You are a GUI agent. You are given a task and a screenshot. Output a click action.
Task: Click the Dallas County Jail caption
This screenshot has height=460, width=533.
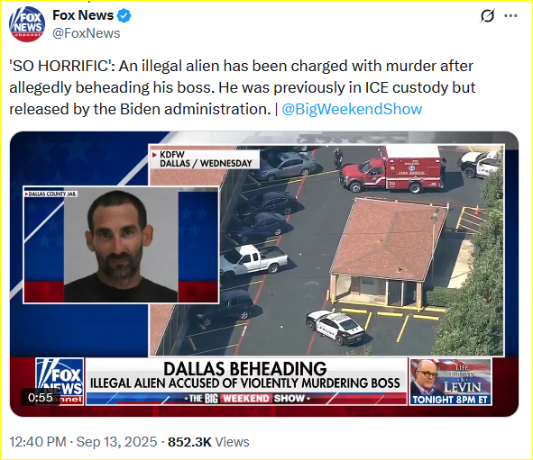51,194
